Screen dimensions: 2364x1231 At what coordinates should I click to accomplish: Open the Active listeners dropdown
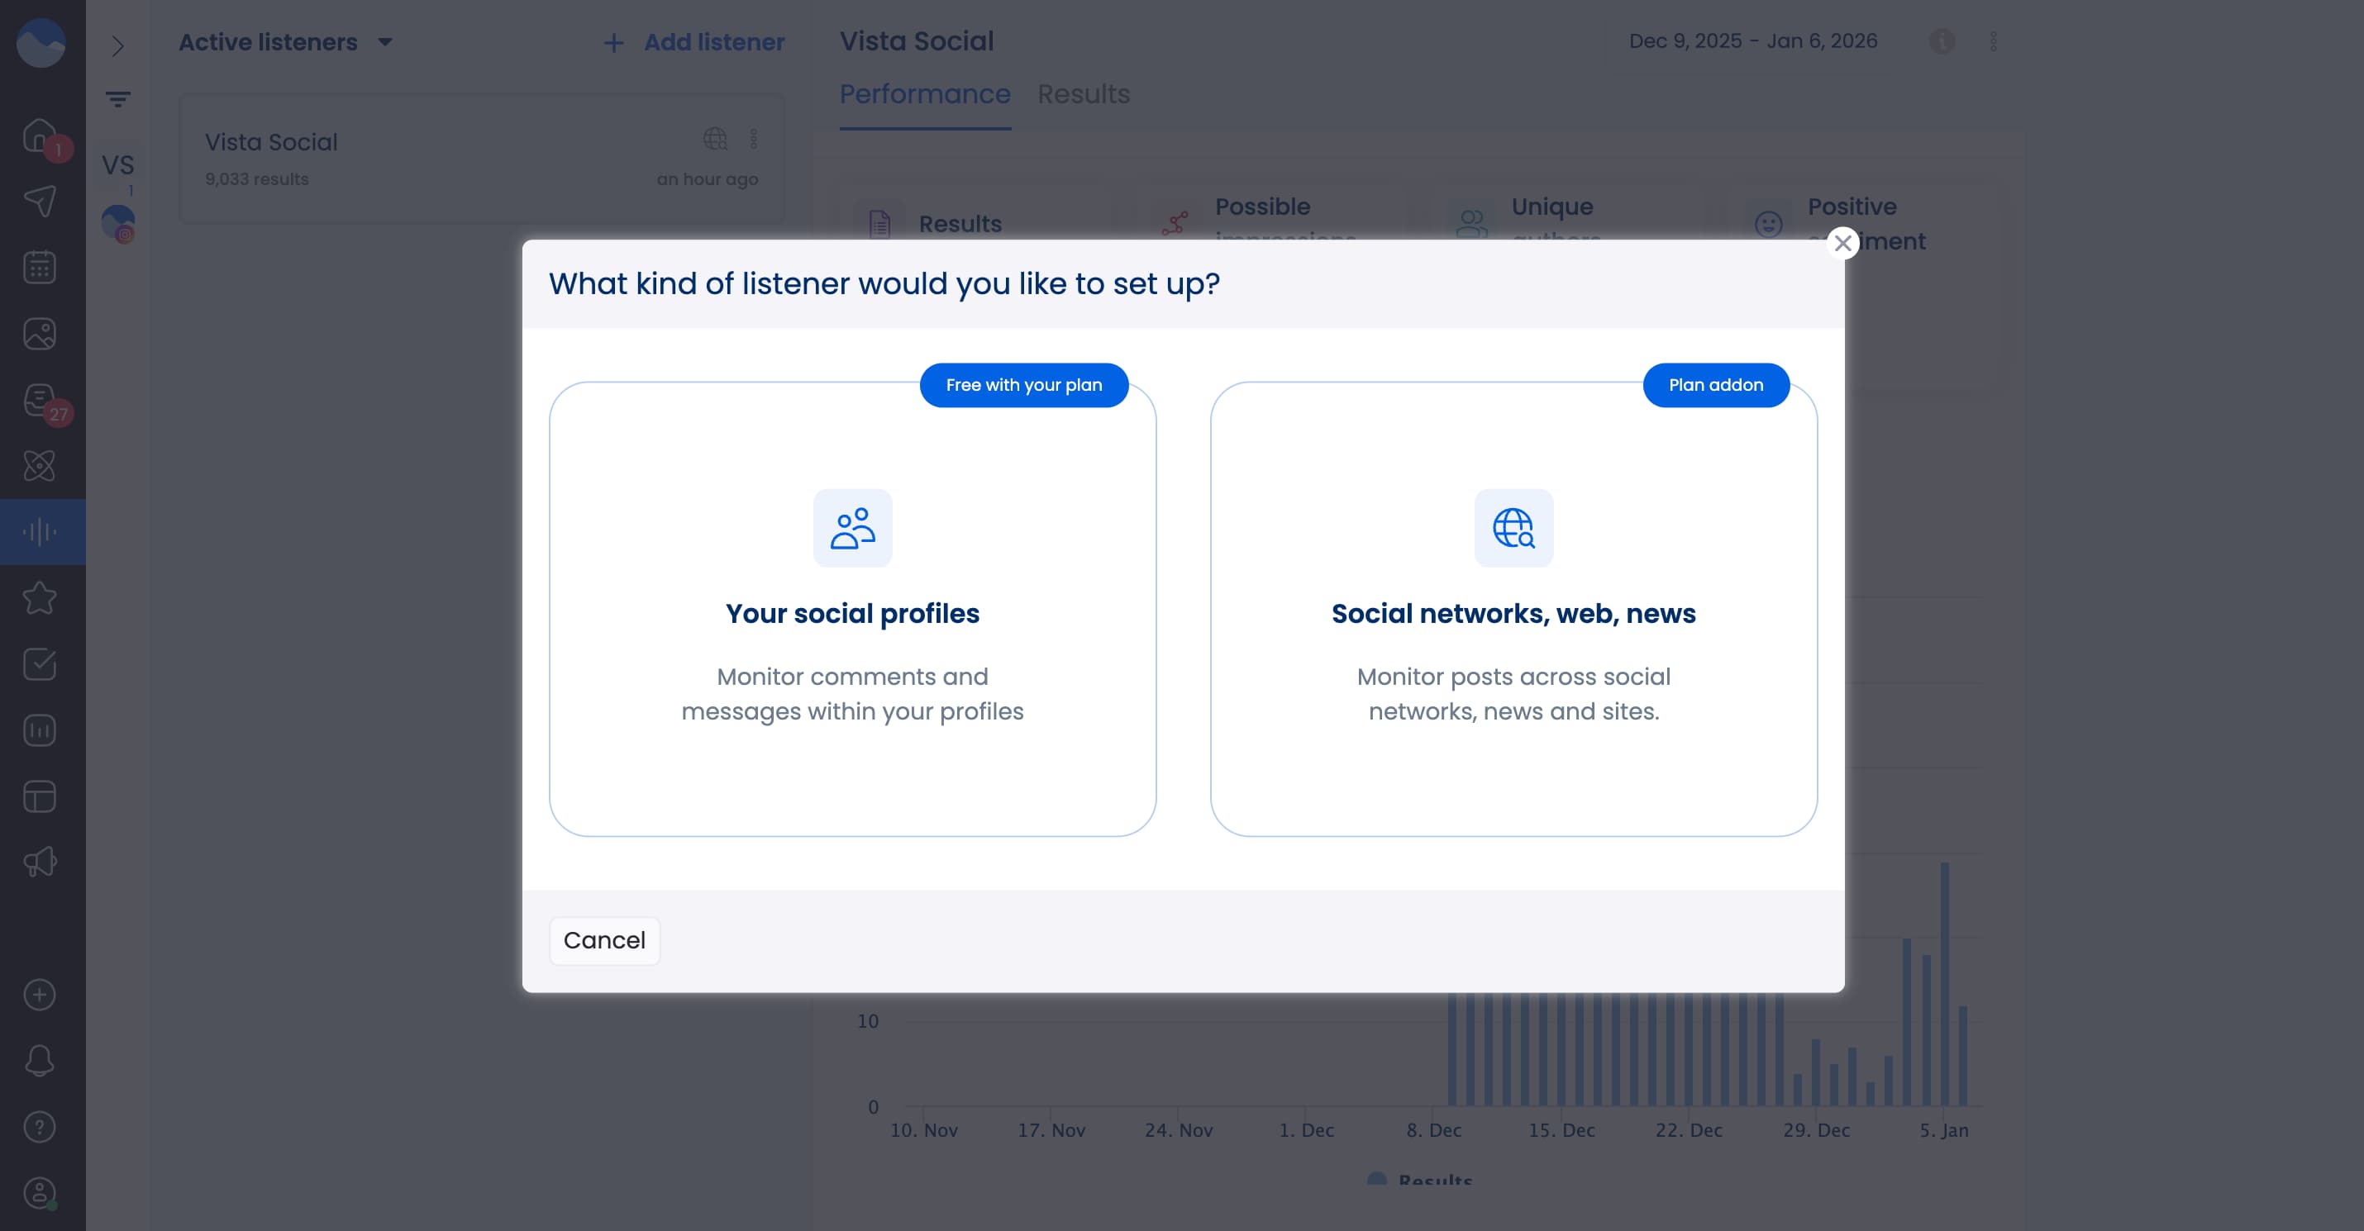285,42
